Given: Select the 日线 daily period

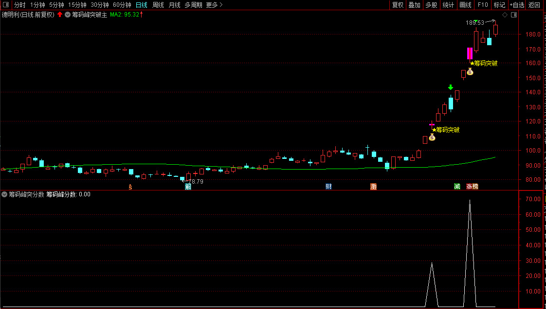Looking at the screenshot, I should point(142,5).
